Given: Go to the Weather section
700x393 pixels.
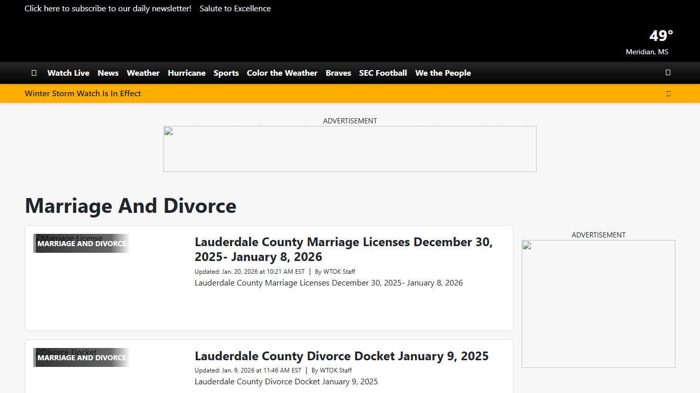Looking at the screenshot, I should (143, 73).
